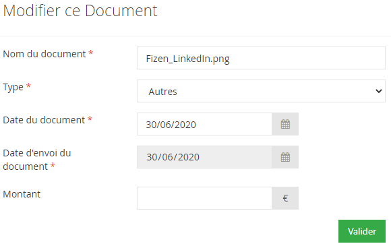Image resolution: width=391 pixels, height=246 pixels.
Task: Click the red asterisk next to Type
Action: [x=28, y=86]
